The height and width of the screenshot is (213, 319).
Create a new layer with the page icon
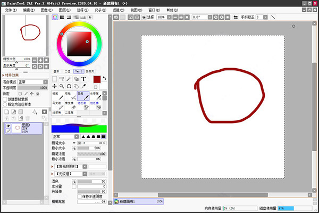(x=7, y=112)
